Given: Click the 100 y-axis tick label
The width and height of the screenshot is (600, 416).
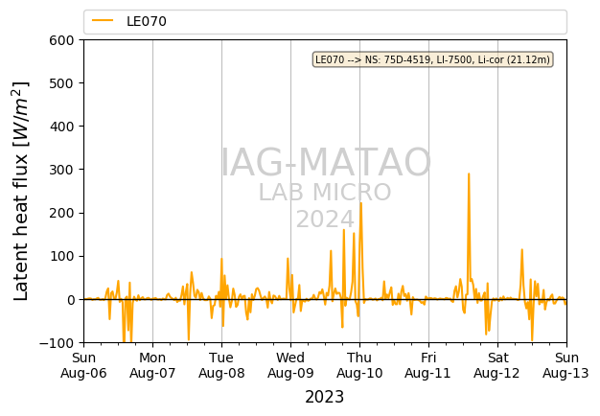Looking at the screenshot, I should point(61,257).
